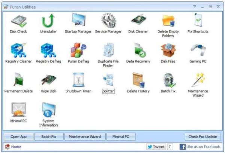Select the Uninstaller green arrow icon
The width and height of the screenshot is (225, 153).
(48, 21)
